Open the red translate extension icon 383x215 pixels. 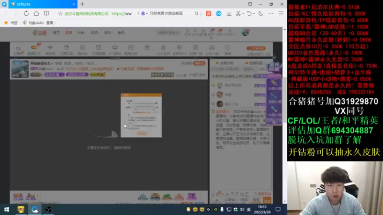click(208, 14)
